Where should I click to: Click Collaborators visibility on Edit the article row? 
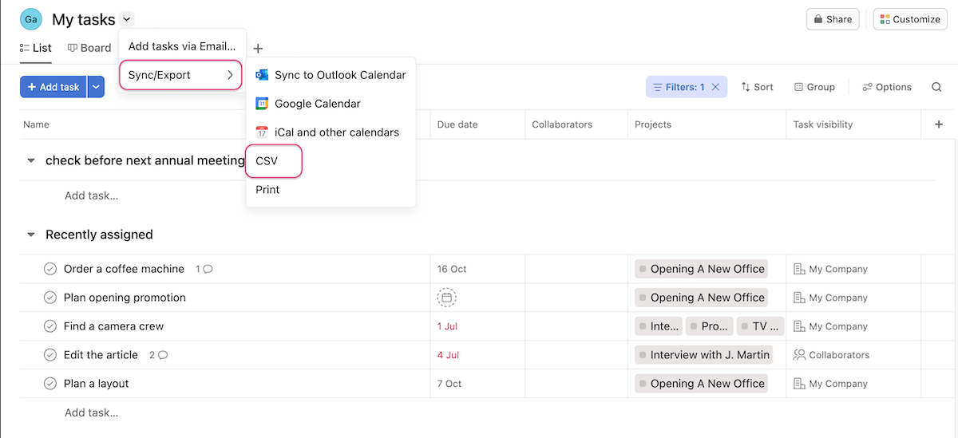(x=831, y=355)
